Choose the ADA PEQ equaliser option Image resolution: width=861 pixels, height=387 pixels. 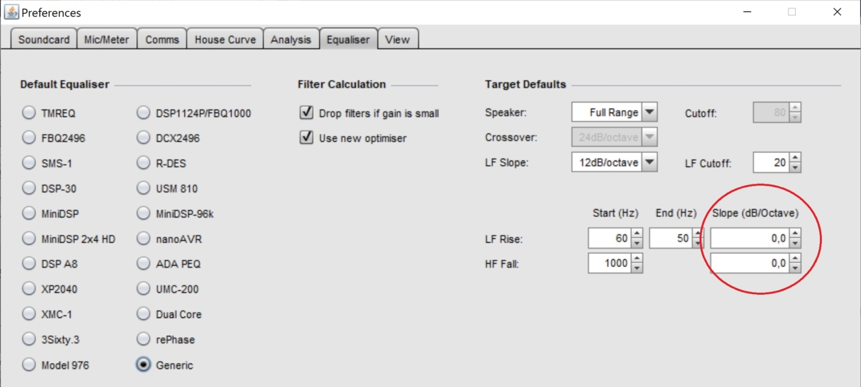[x=143, y=264]
